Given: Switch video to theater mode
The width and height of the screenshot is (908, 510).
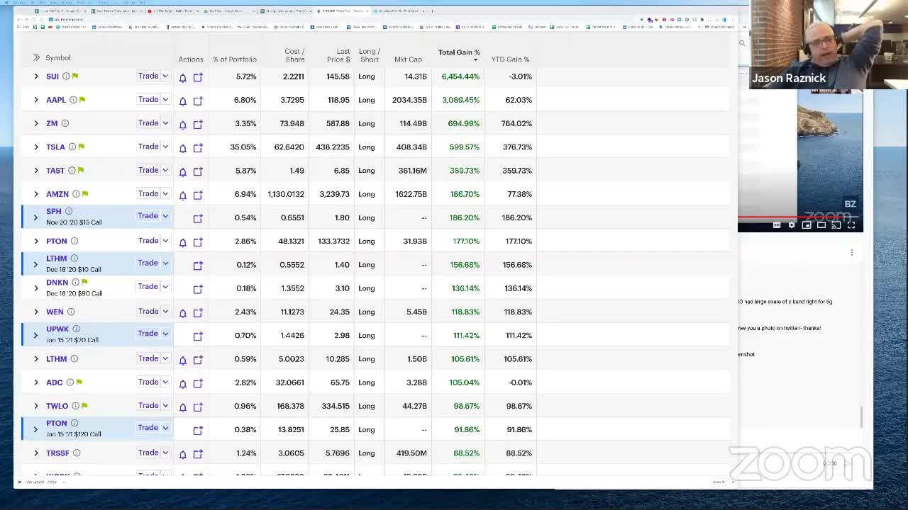Looking at the screenshot, I should tap(821, 225).
